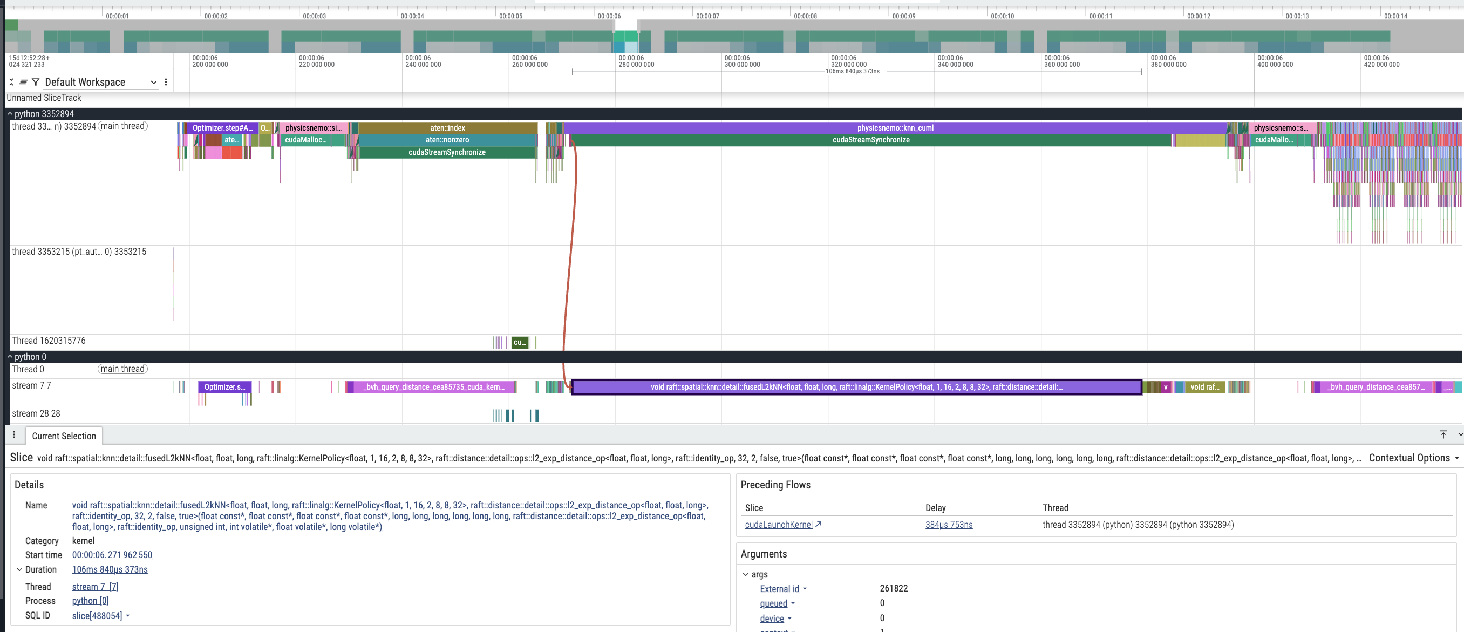
Task: Select the Current Selection tab
Action: (64, 436)
